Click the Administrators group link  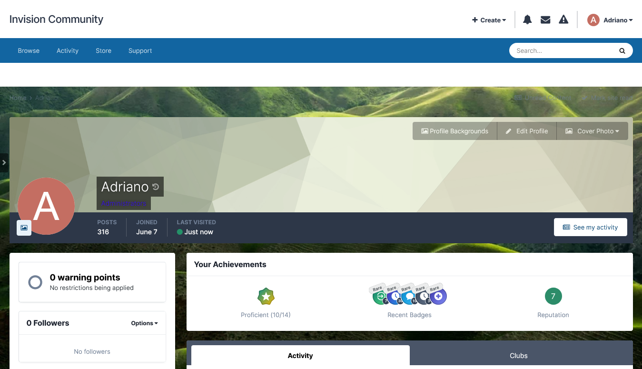click(x=124, y=203)
